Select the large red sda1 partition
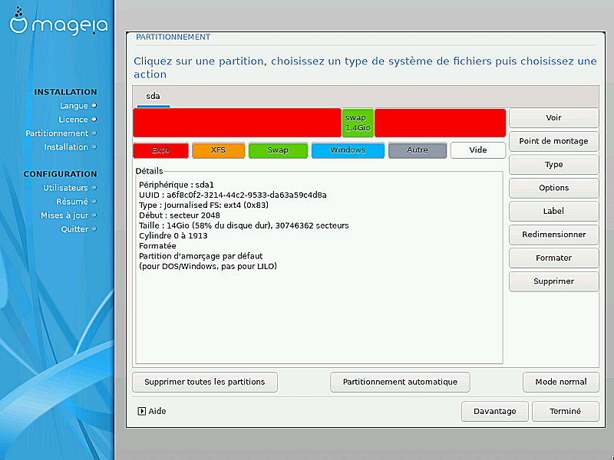Image resolution: width=614 pixels, height=460 pixels. [x=236, y=123]
